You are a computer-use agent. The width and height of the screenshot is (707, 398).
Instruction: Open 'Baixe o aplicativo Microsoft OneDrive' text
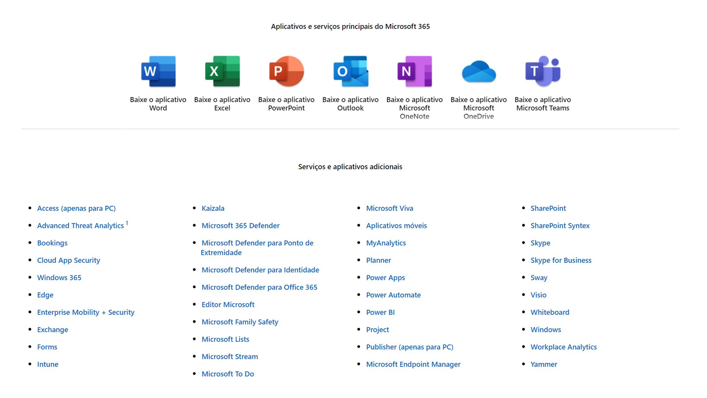point(478,108)
